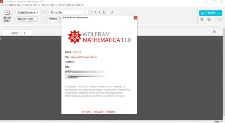The image size is (225, 123).
Task: Open the 许可协议 license agreement link
Action: (86, 112)
